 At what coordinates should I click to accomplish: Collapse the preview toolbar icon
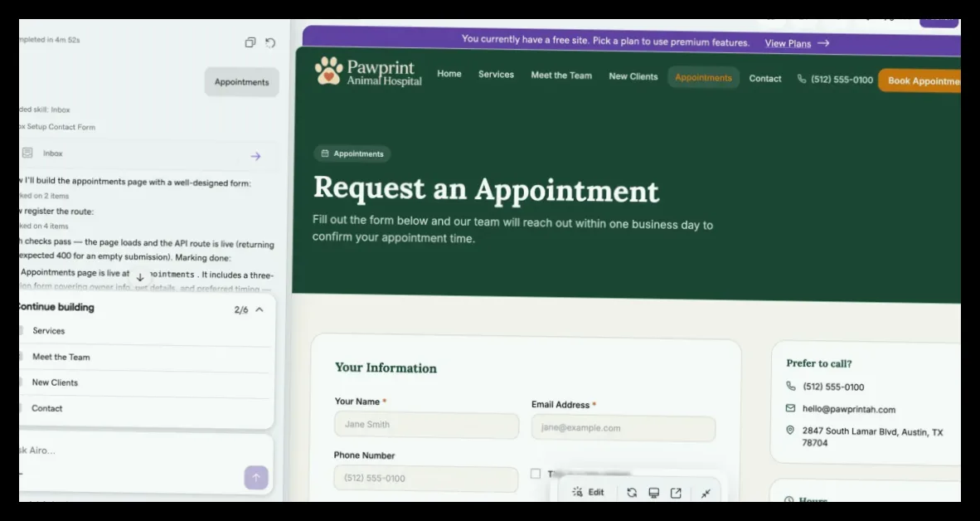click(x=706, y=494)
